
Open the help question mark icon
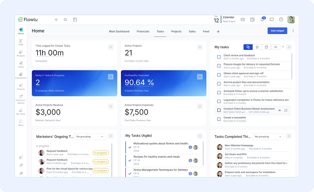click(281, 19)
